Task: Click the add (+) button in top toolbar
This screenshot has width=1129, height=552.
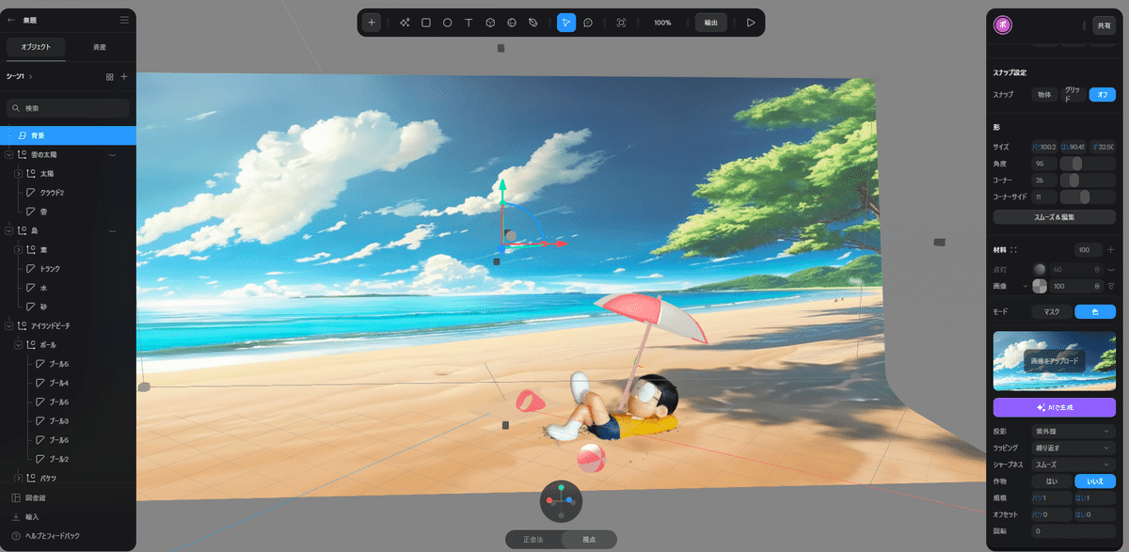Action: (x=372, y=23)
